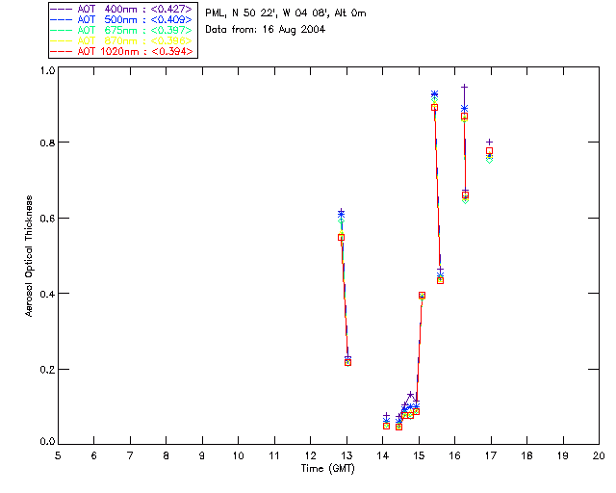Click the x-axis tick label 9
Screen dimensions: 616x493
click(202, 455)
